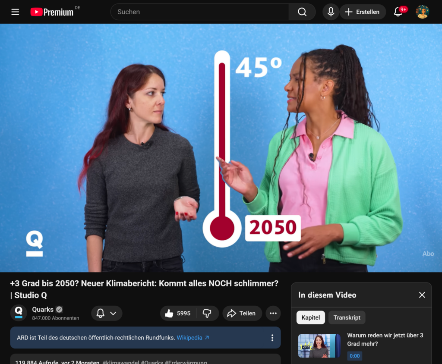442x364 pixels.
Task: Open Quarks channel avatar icon
Action: click(x=19, y=313)
